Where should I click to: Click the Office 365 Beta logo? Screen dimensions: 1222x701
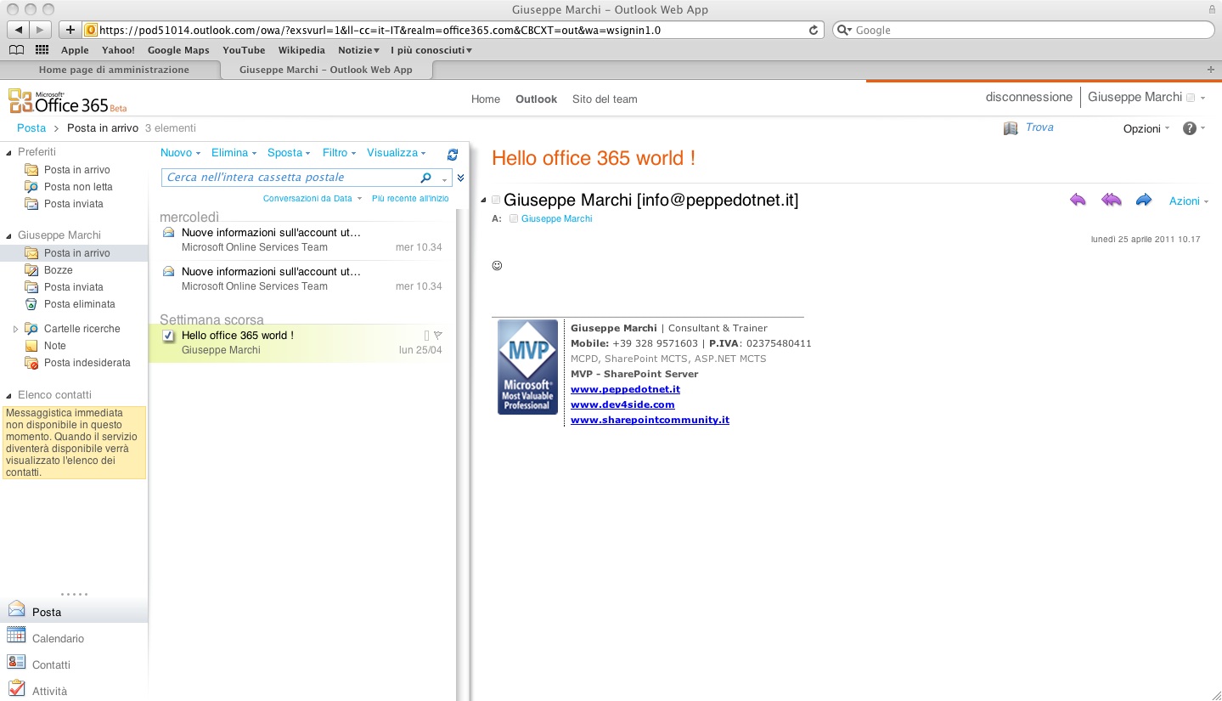(x=67, y=101)
